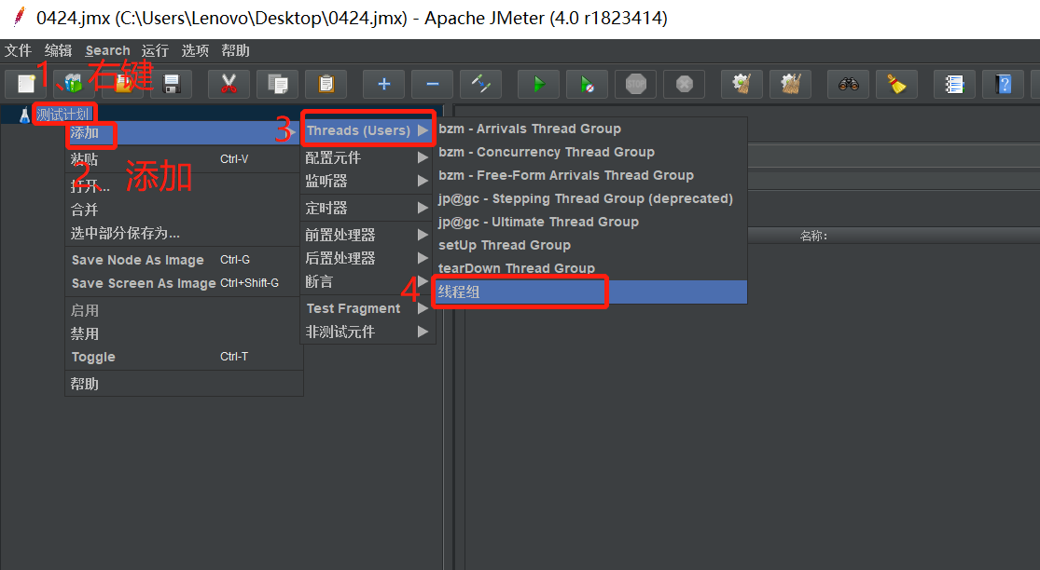Choose Toggle in the context menu
This screenshot has height=570, width=1040.
(x=184, y=357)
